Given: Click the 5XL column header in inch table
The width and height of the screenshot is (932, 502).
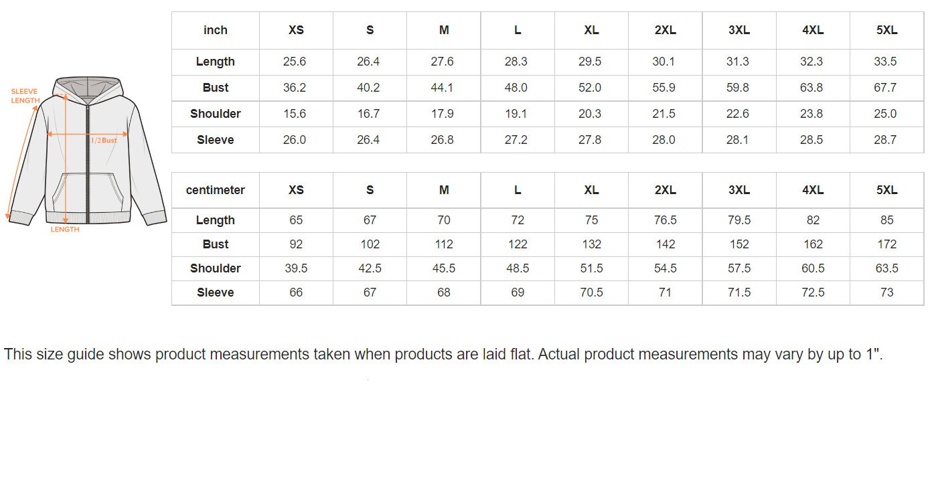Looking at the screenshot, I should click(886, 30).
